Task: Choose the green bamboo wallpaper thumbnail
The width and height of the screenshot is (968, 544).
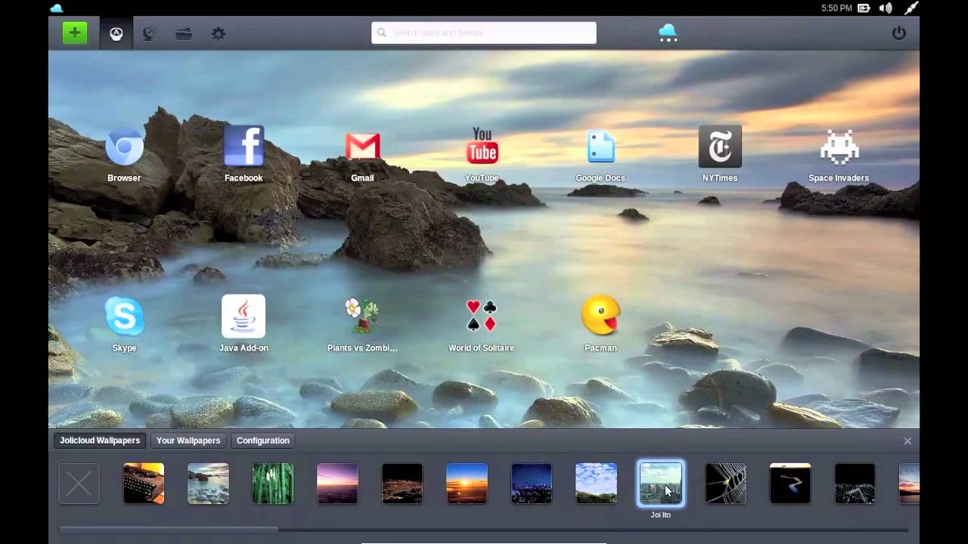Action: (273, 484)
